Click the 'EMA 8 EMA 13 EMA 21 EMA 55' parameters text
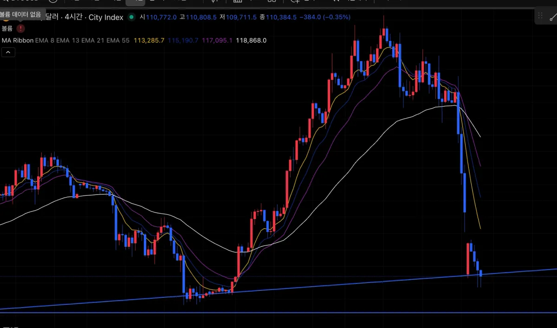 83,40
